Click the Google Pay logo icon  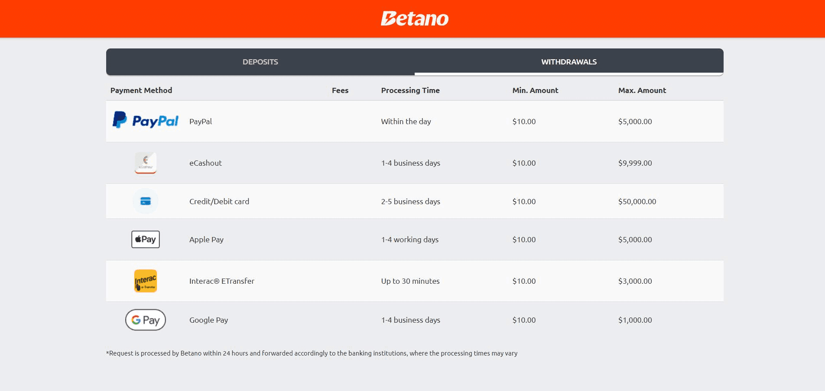[146, 320]
